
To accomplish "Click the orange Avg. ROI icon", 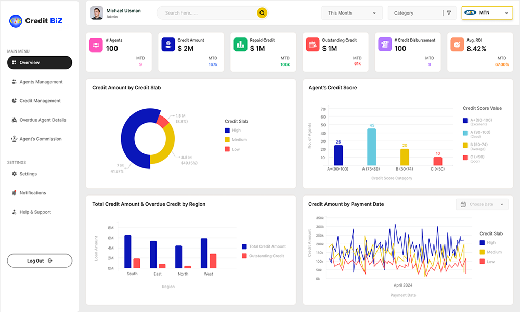I will [457, 45].
